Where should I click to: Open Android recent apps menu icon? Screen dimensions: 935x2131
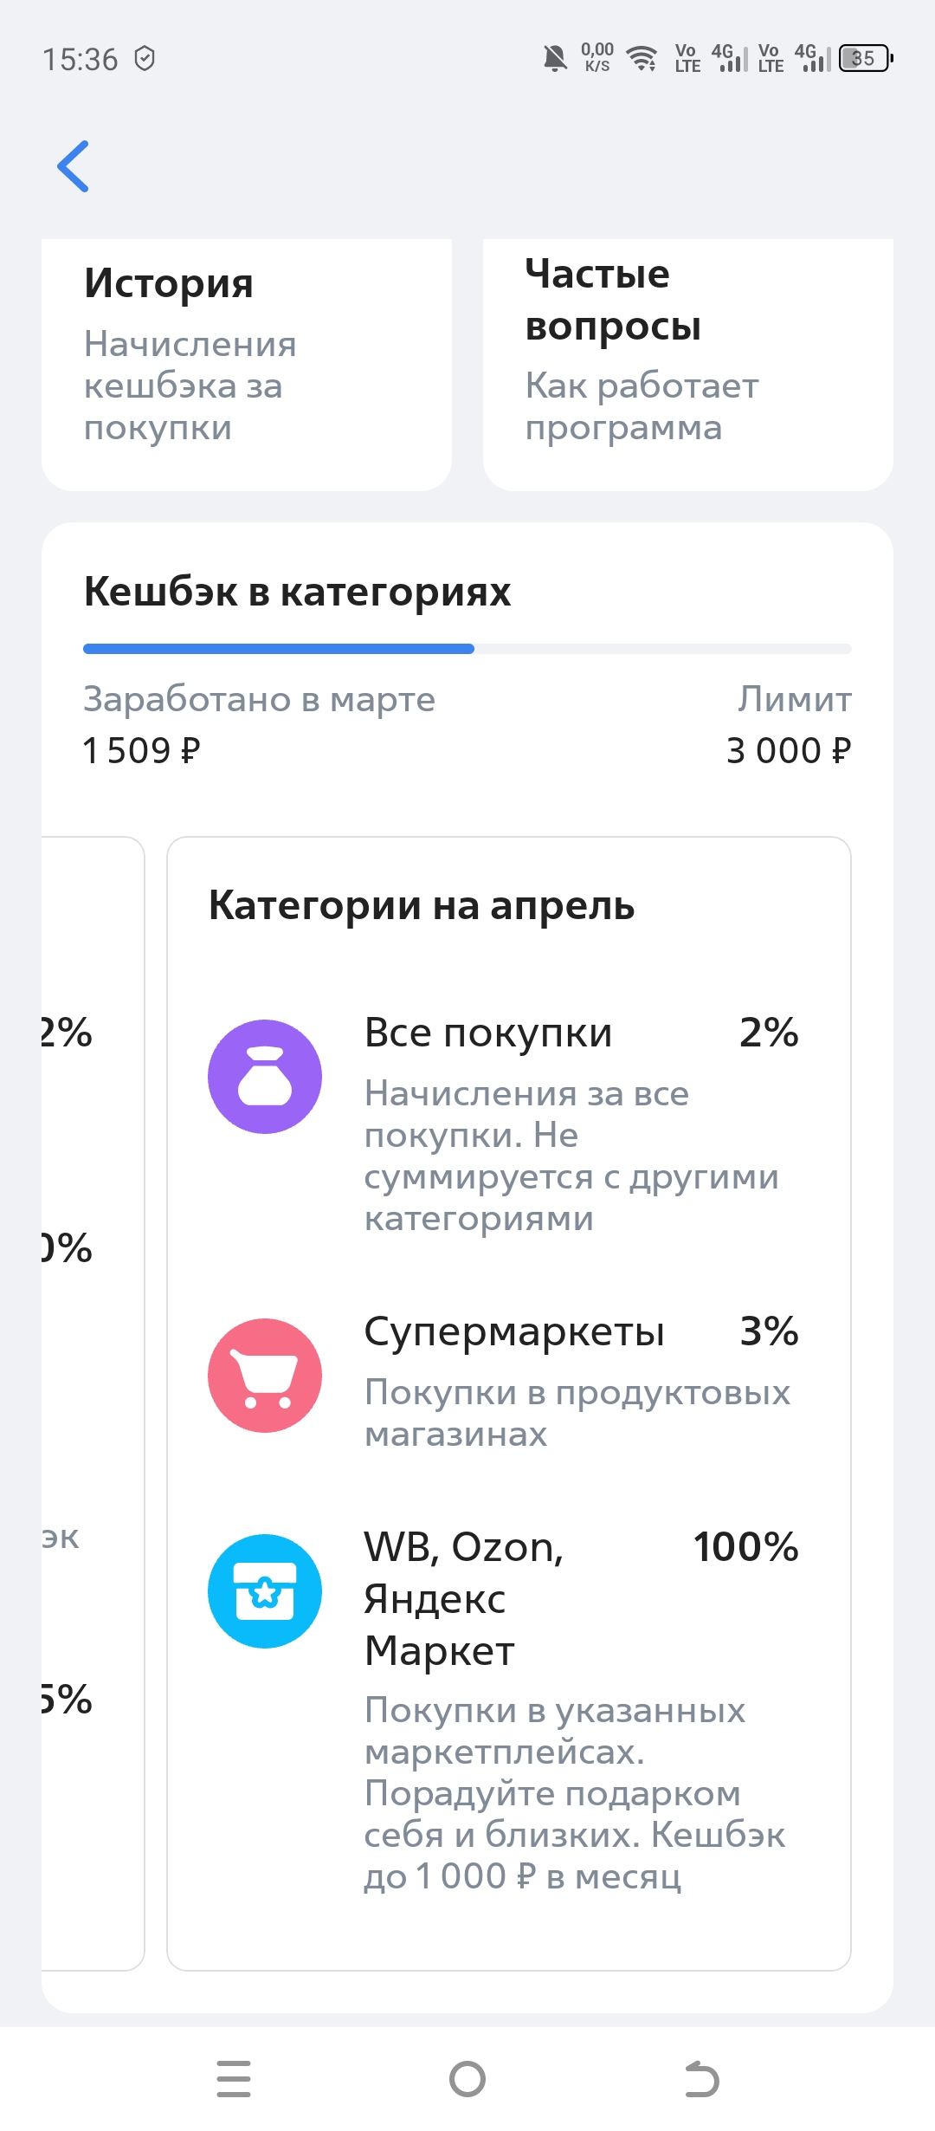(x=234, y=2079)
